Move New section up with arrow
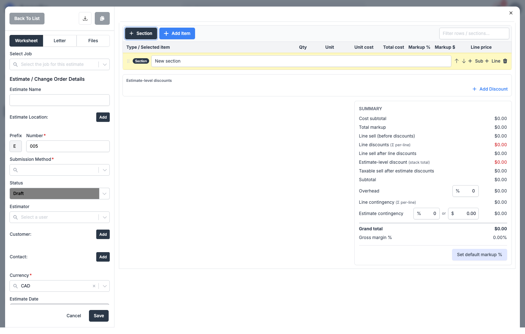Image resolution: width=525 pixels, height=334 pixels. [x=456, y=61]
